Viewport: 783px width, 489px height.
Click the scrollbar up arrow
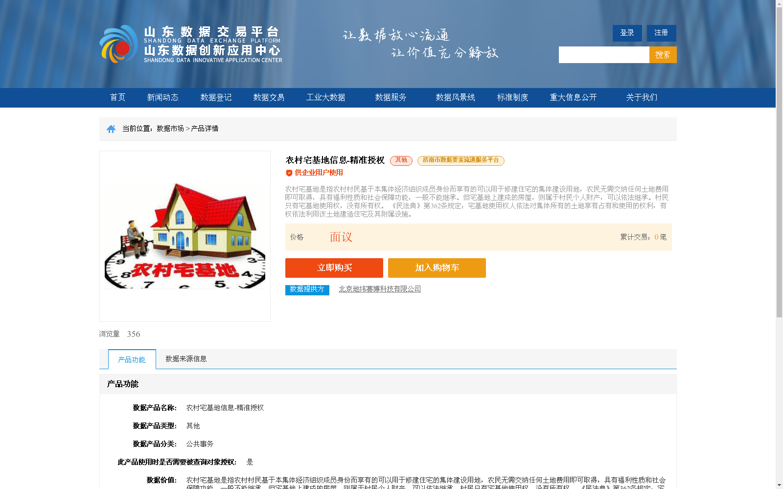pyautogui.click(x=779, y=3)
